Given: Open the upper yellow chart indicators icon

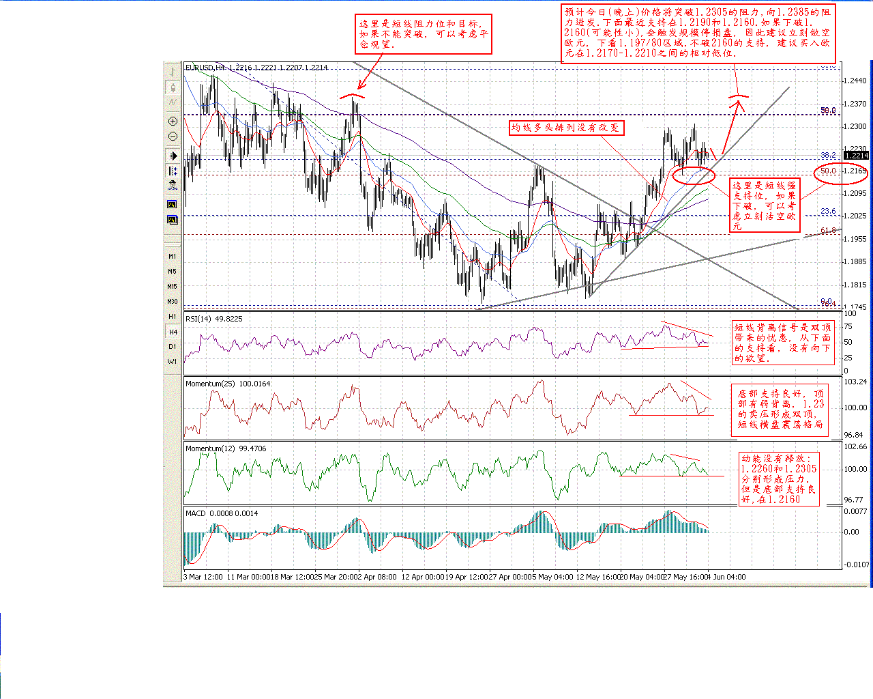Looking at the screenshot, I should [173, 204].
